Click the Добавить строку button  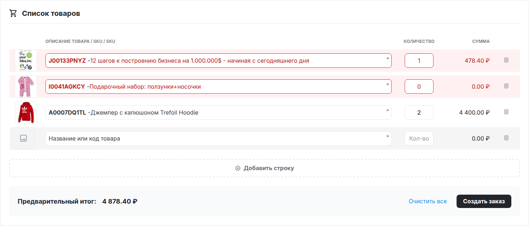coord(264,168)
